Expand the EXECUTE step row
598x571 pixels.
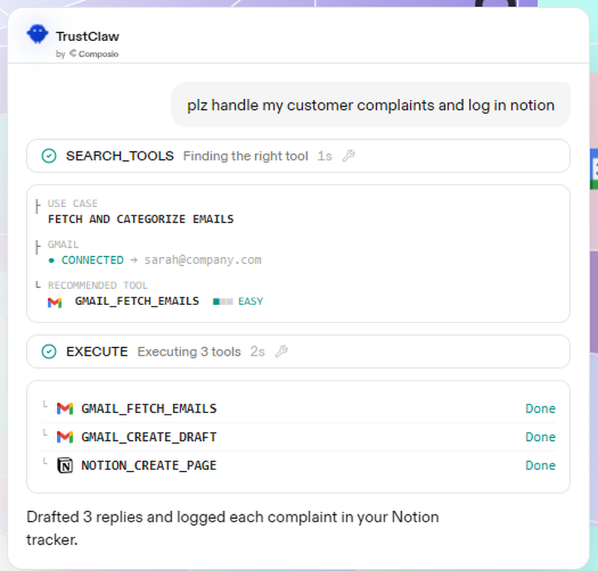(x=298, y=352)
